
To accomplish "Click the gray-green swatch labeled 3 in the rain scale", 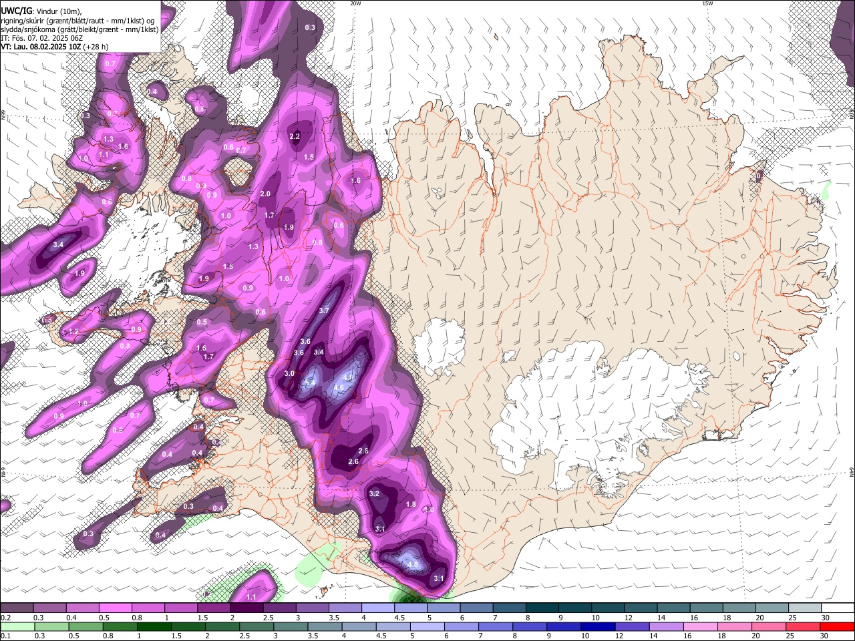I will click(291, 626).
